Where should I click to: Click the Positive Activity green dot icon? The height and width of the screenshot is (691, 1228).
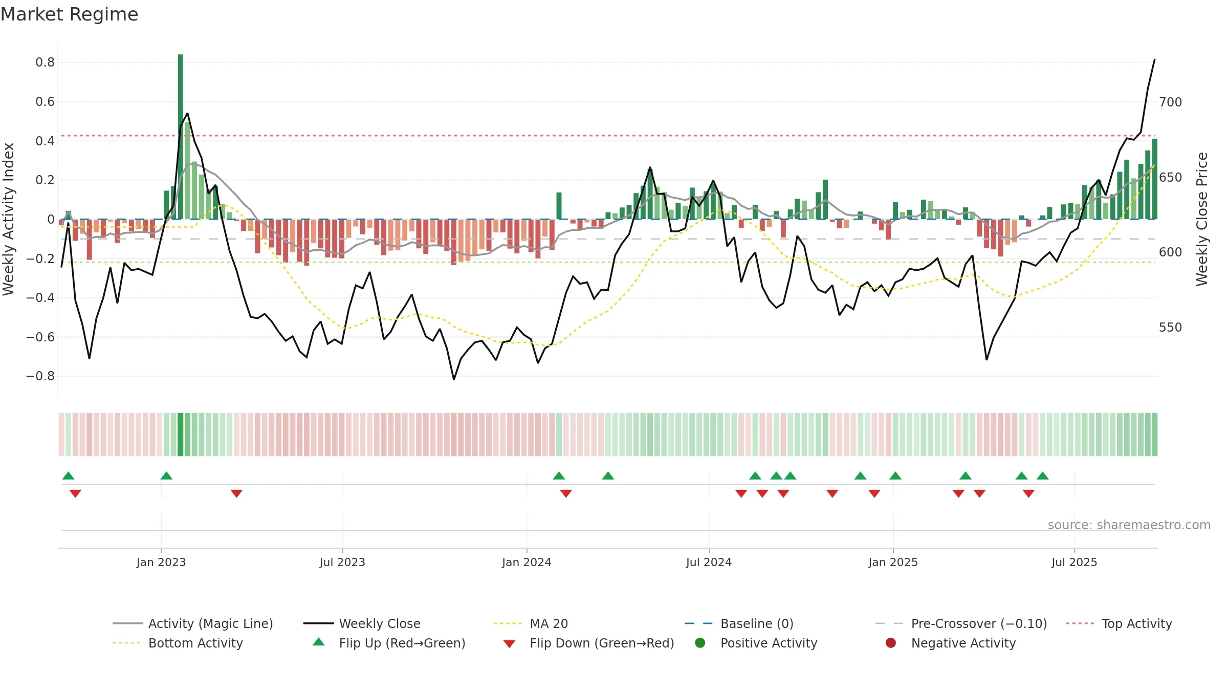(700, 643)
